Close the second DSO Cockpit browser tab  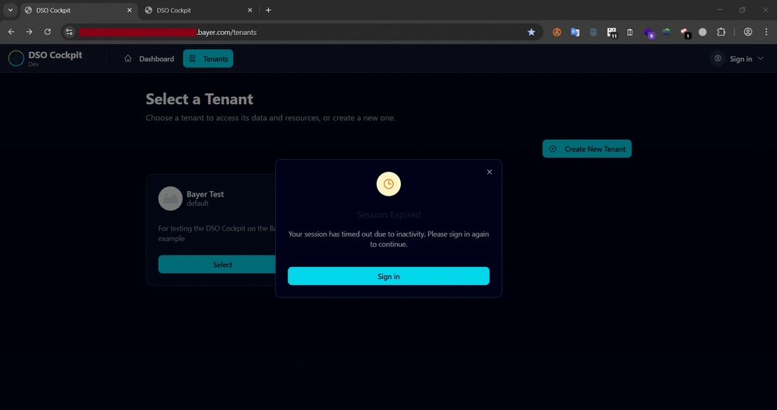[x=249, y=10]
